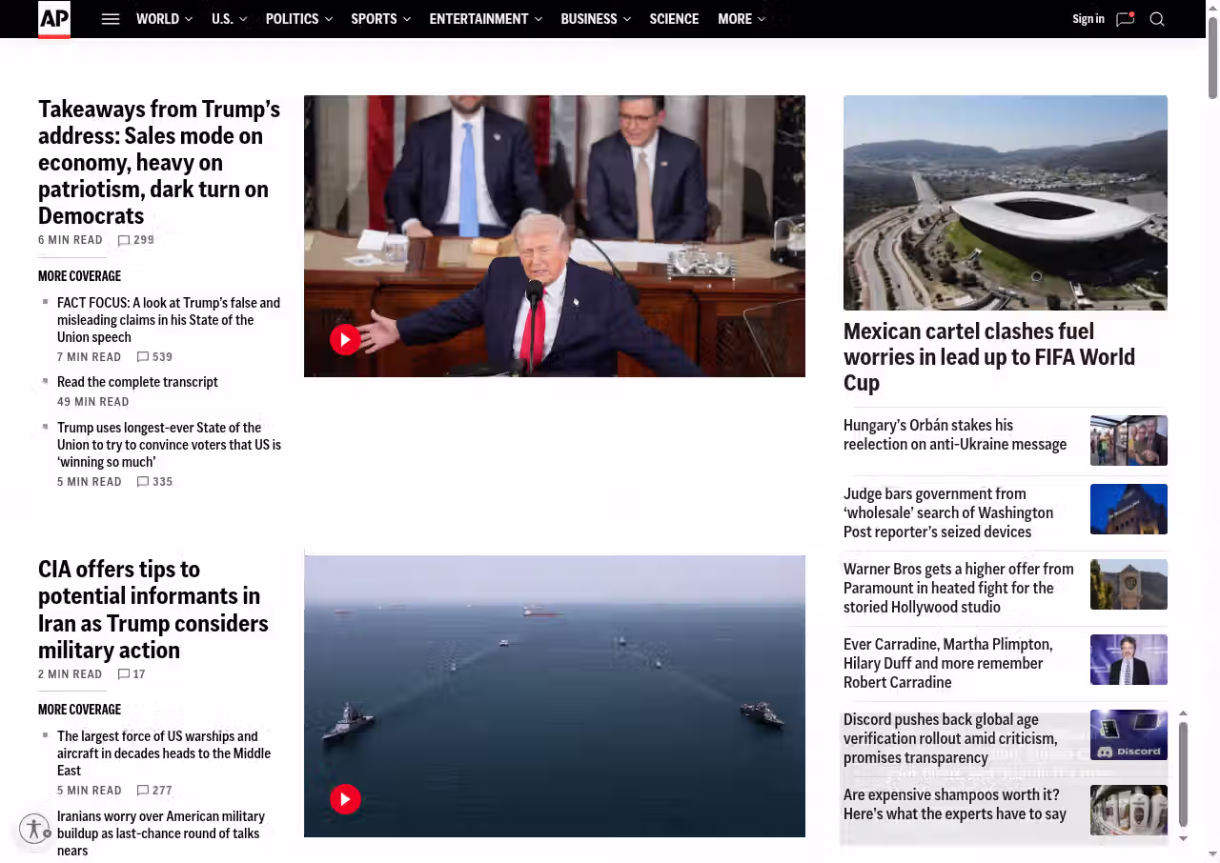View comments on FACT FOCUS story
The height and width of the screenshot is (863, 1220).
(154, 357)
